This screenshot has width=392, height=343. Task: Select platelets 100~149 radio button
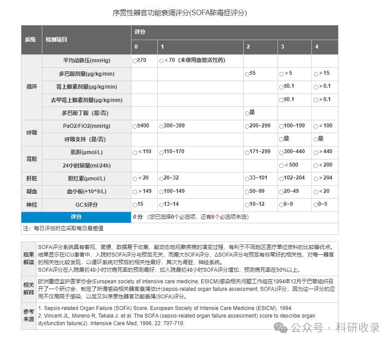[x=162, y=192]
